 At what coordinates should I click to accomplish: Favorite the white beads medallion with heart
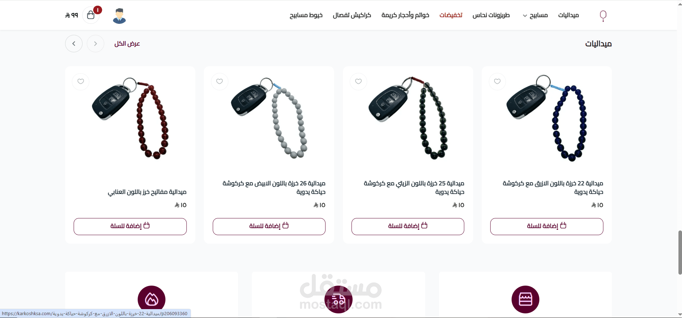click(220, 81)
